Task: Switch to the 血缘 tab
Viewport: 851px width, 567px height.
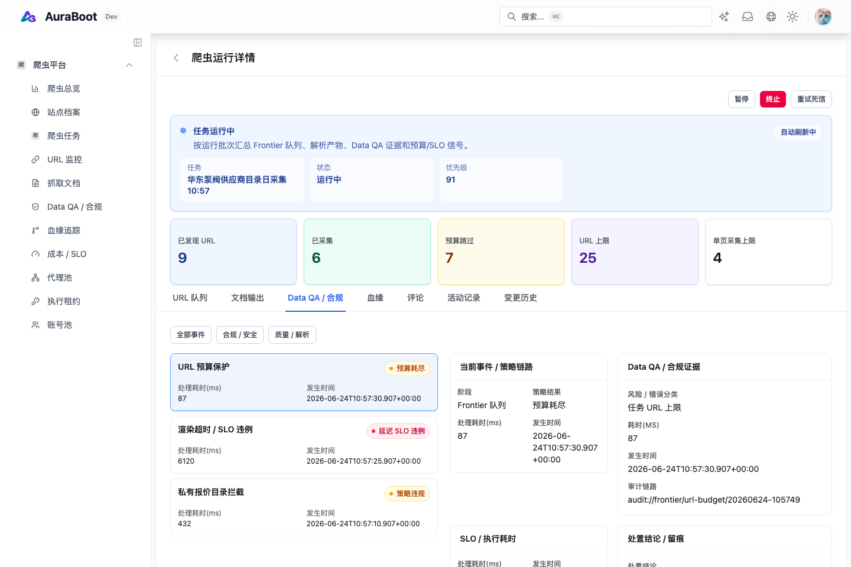Action: 375,298
